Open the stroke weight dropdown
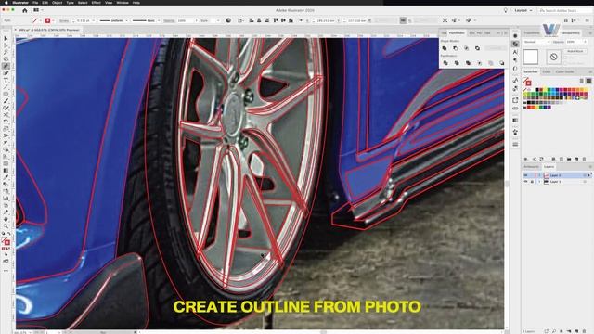 pyautogui.click(x=94, y=20)
